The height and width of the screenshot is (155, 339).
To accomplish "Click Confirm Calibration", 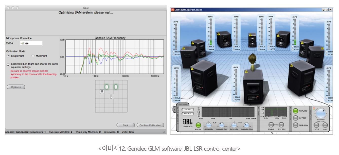I will tap(150, 125).
